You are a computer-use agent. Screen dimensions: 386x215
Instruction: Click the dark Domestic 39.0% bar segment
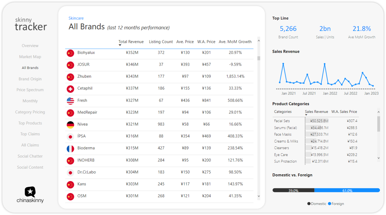pyautogui.click(x=293, y=190)
